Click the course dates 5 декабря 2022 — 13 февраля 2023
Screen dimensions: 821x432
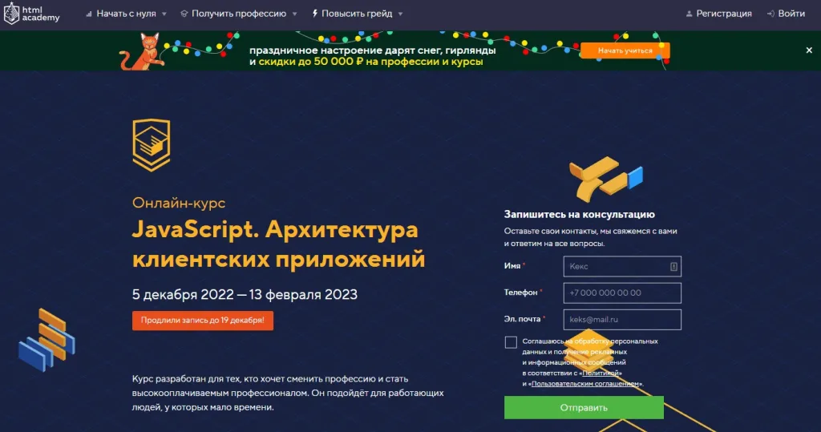(x=245, y=294)
